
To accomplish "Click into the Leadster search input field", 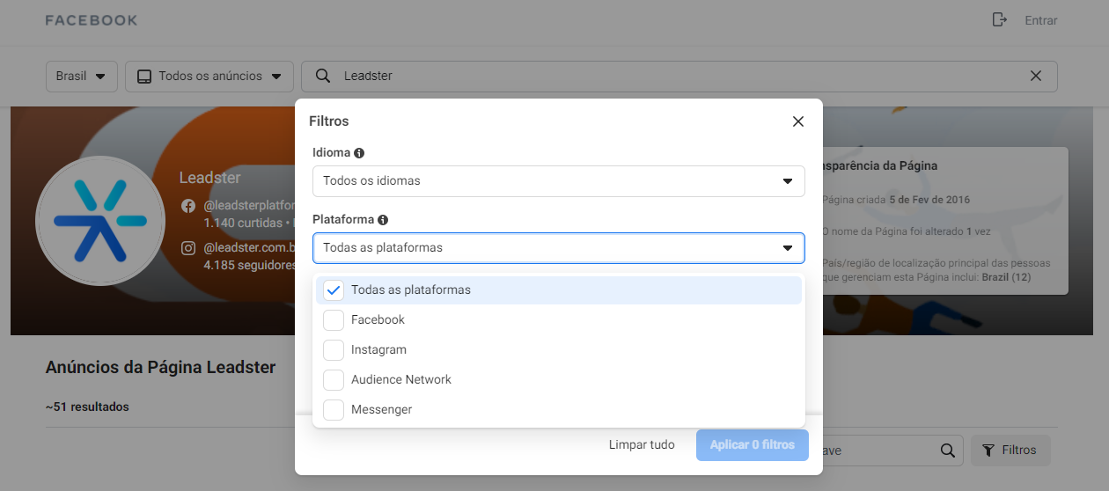I will tap(679, 76).
